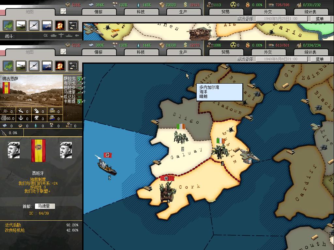The image size is (334, 250).
Task: Click the IC : 64/39 value
Action: (39, 213)
